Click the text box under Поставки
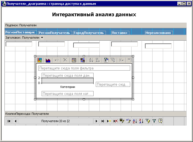193x142 pixels. [x=125, y=44]
